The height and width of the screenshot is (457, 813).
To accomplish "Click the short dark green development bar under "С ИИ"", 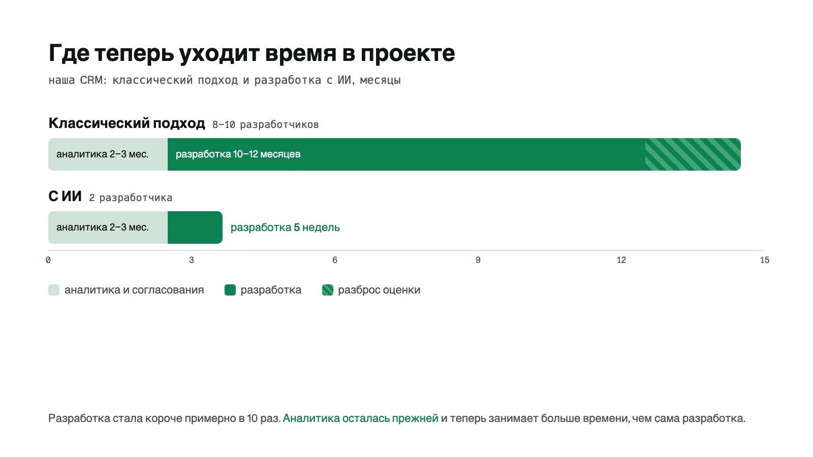I will 195,227.
